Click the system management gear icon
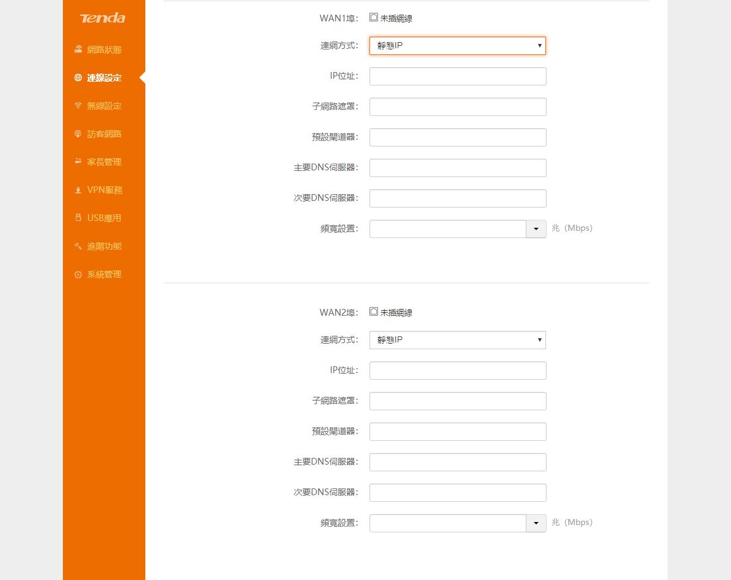This screenshot has height=580, width=731. coord(78,275)
